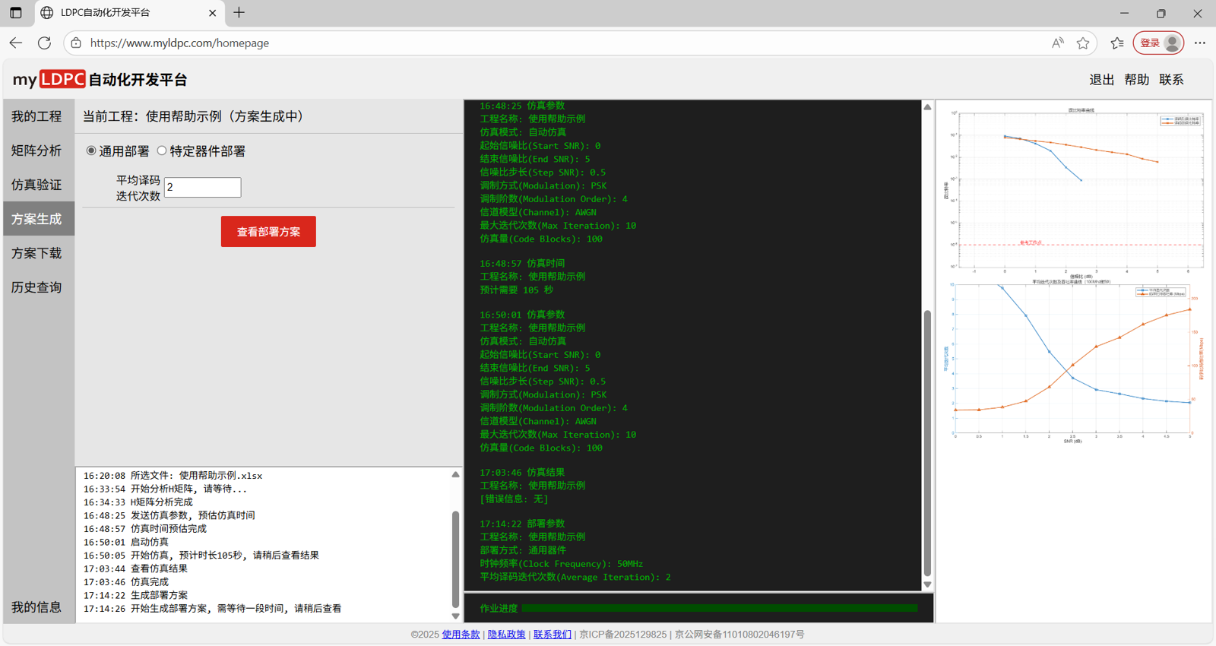Add this page to favorites star
Viewport: 1216px width, 646px height.
(x=1083, y=43)
